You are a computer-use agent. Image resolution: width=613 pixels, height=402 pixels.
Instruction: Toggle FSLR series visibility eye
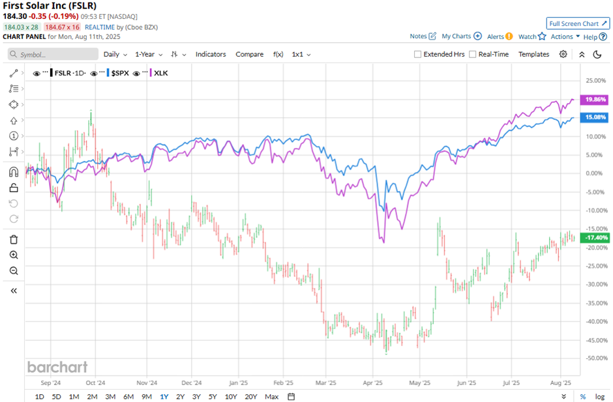click(x=37, y=74)
